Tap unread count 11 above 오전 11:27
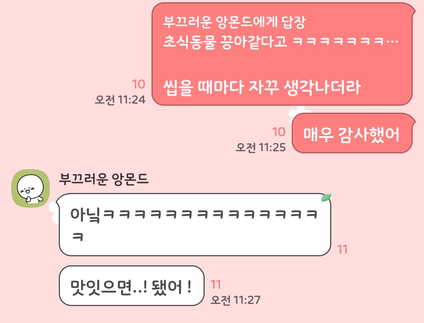The image size is (424, 323). [216, 285]
